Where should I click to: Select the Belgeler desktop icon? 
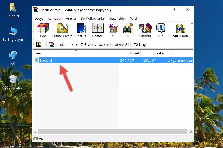pyautogui.click(x=13, y=11)
